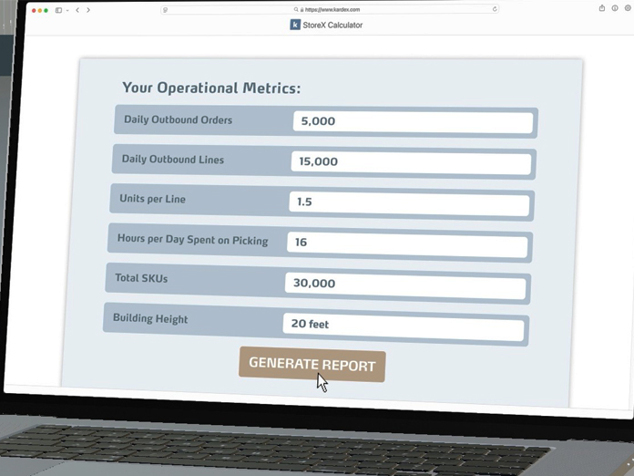The height and width of the screenshot is (476, 634).
Task: Click the Kardex K logo icon
Action: (295, 25)
